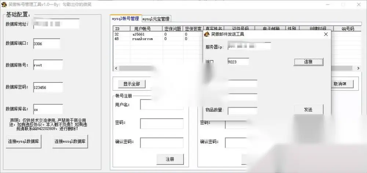Screen dimensions: 367x173
Task: Focus the 数据库库名 field showing zx
Action: [x=48, y=109]
